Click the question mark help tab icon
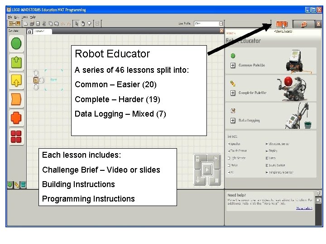The height and width of the screenshot is (244, 326). pos(318,193)
